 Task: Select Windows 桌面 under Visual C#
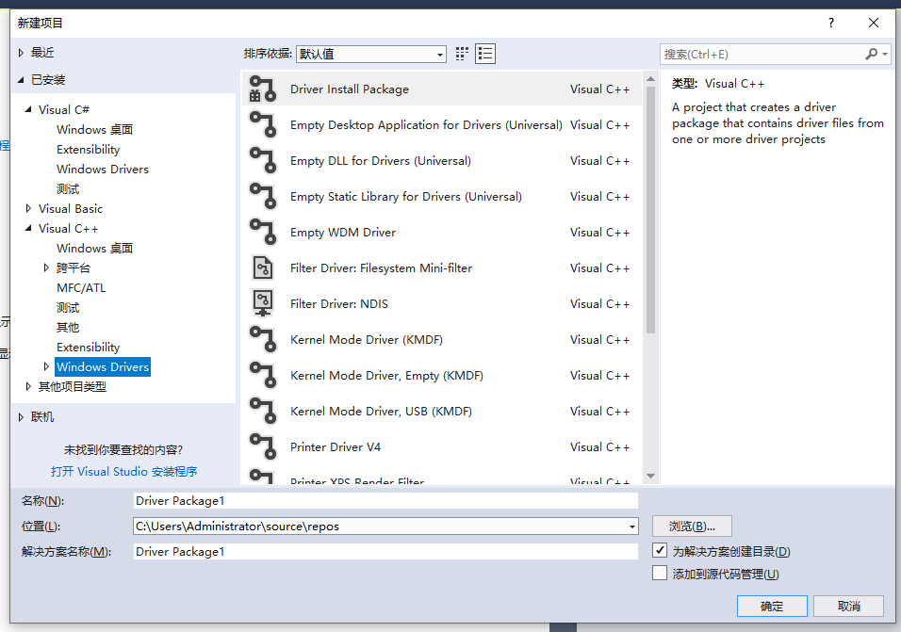[95, 130]
